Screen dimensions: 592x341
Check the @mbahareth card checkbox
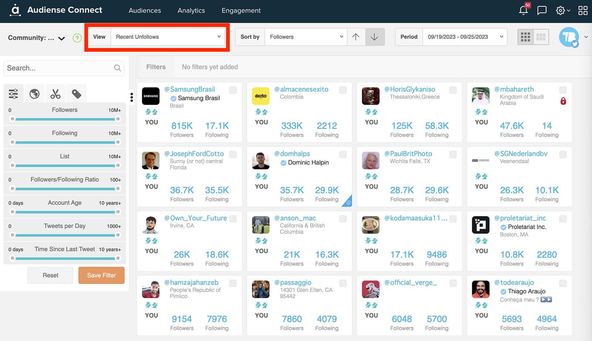tap(563, 90)
